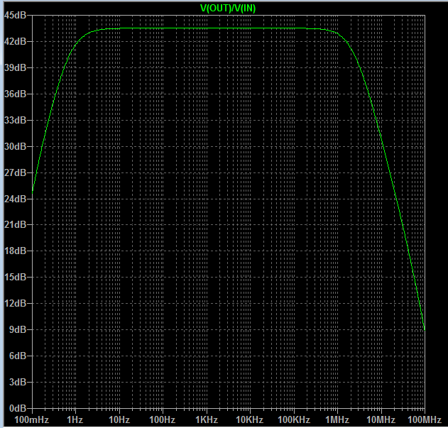Click the 24dB vertical axis label
Screen dimensions: 448x428
[x=15, y=199]
